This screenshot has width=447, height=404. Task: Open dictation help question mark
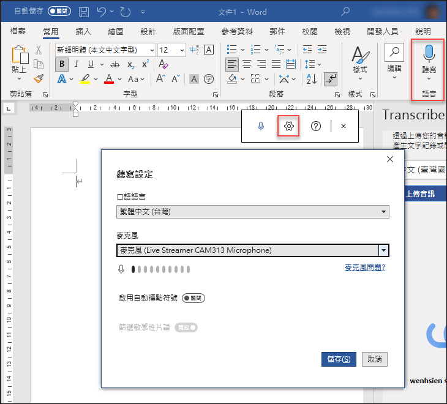pos(315,126)
